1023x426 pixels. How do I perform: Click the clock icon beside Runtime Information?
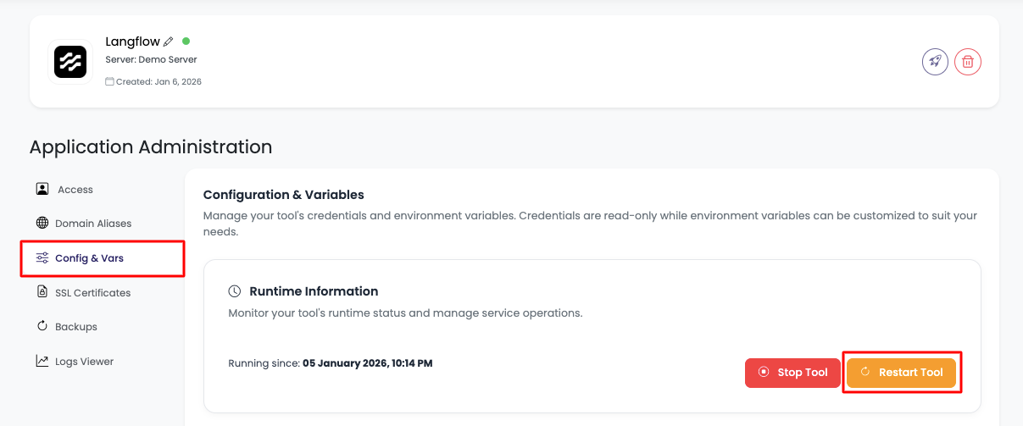235,291
